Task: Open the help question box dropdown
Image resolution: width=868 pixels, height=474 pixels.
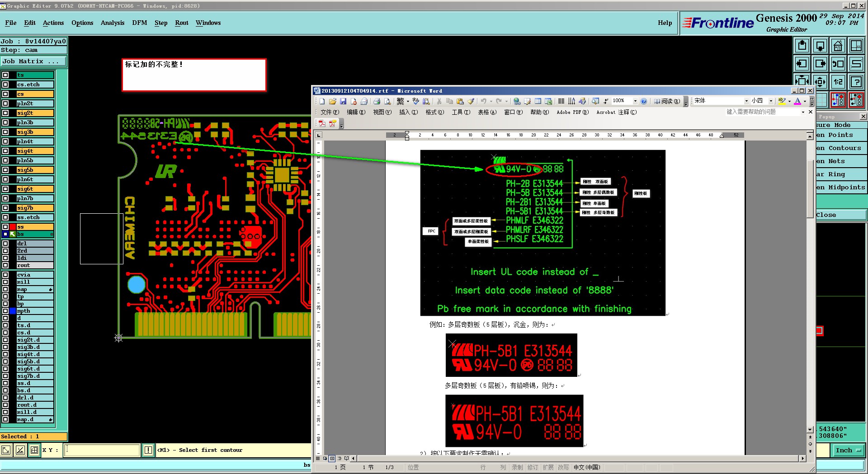Action: point(803,112)
